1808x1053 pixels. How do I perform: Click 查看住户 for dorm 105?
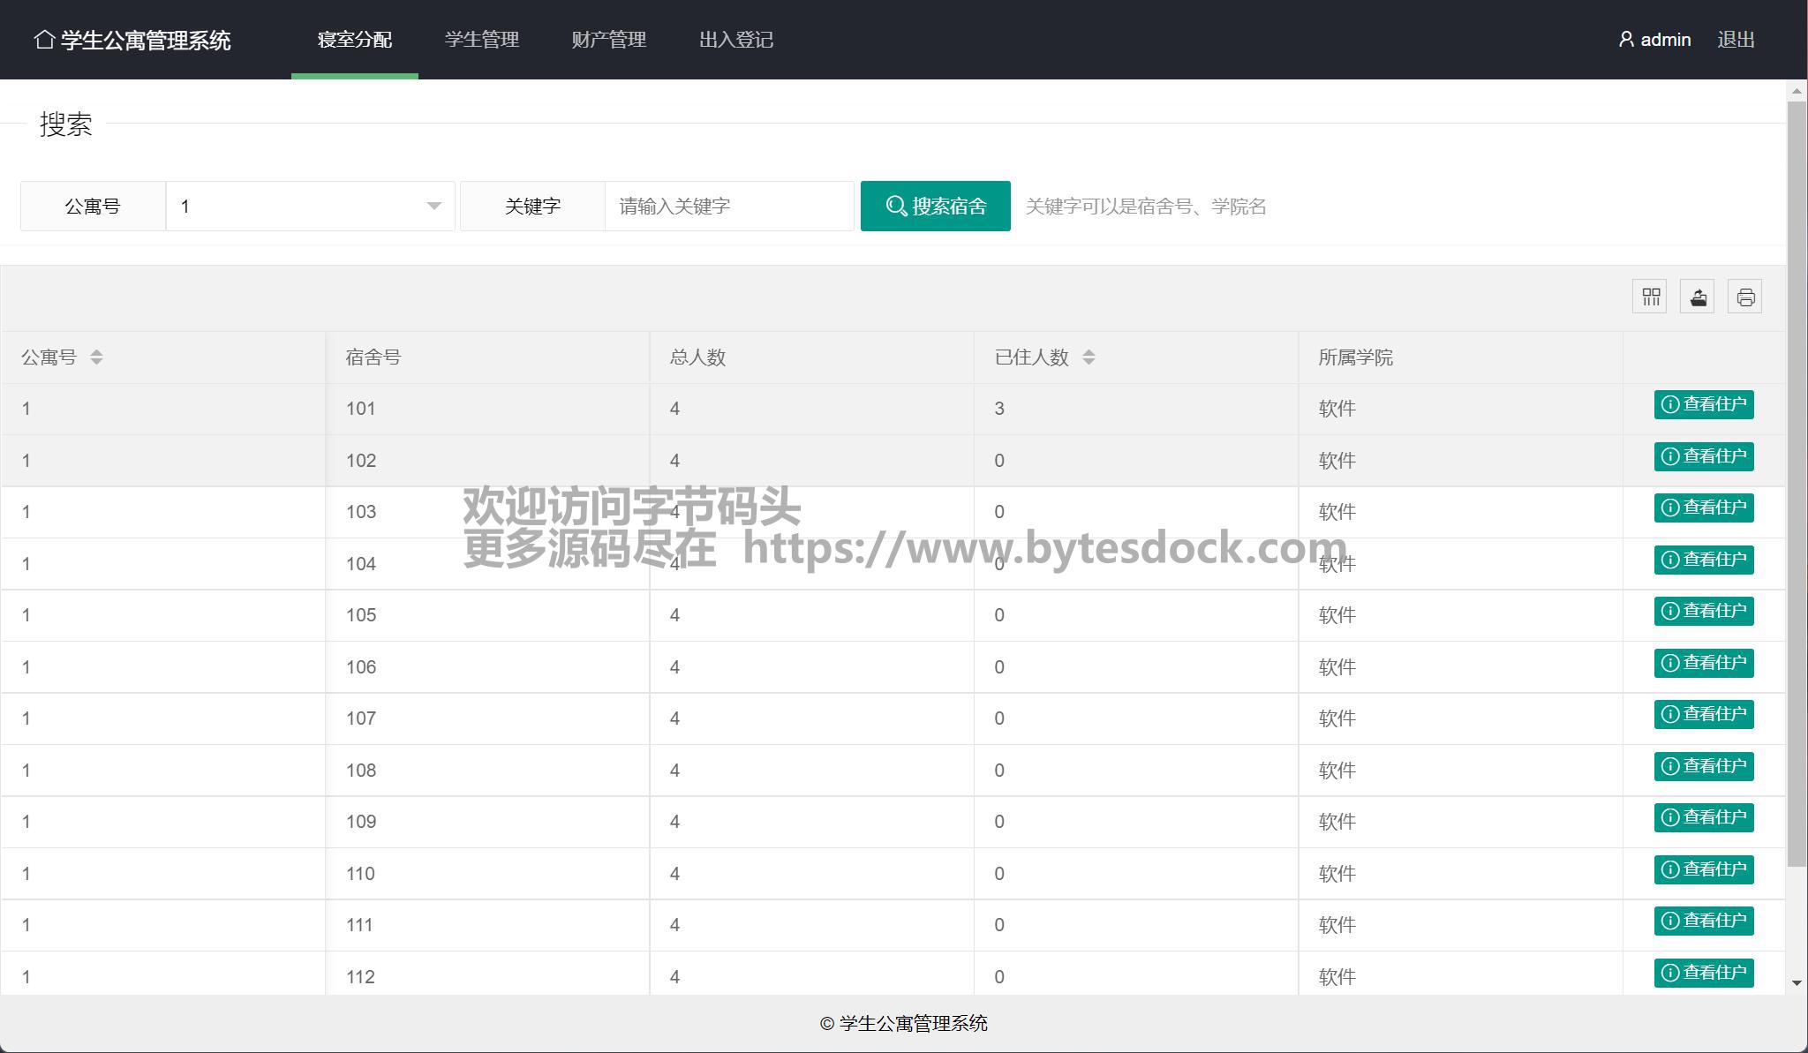pyautogui.click(x=1703, y=611)
